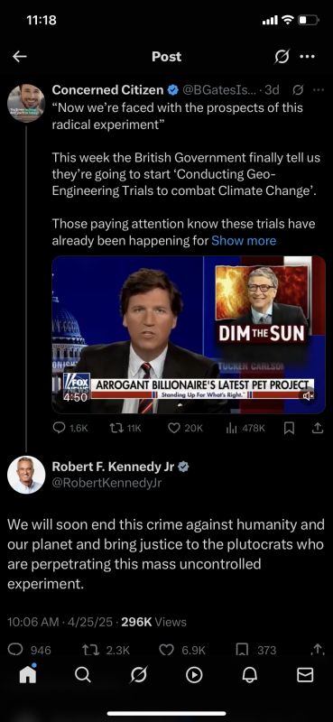Switch to the Search tab

point(82,674)
